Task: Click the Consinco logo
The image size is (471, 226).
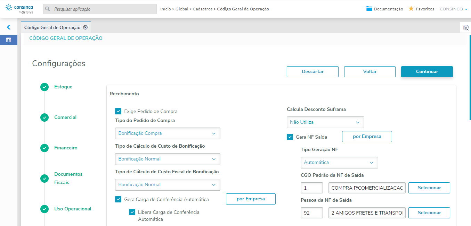Action: tap(19, 9)
